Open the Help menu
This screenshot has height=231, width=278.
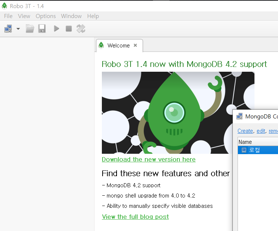[93, 16]
